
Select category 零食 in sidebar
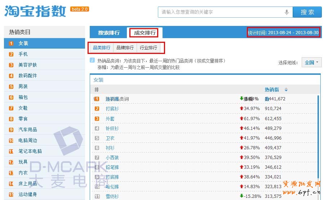[44, 119]
